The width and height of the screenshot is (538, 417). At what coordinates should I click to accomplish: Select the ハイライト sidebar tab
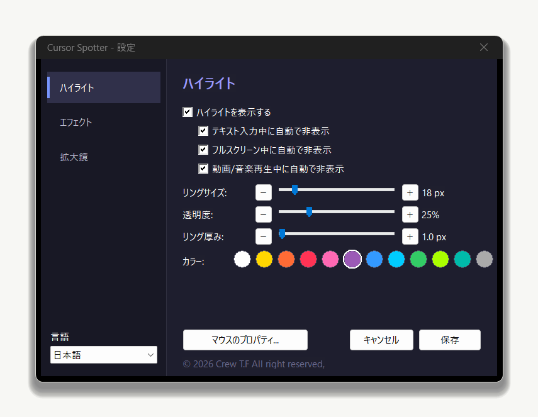104,87
